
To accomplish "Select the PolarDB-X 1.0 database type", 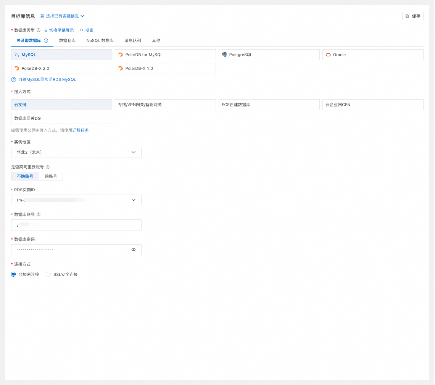I will 165,68.
